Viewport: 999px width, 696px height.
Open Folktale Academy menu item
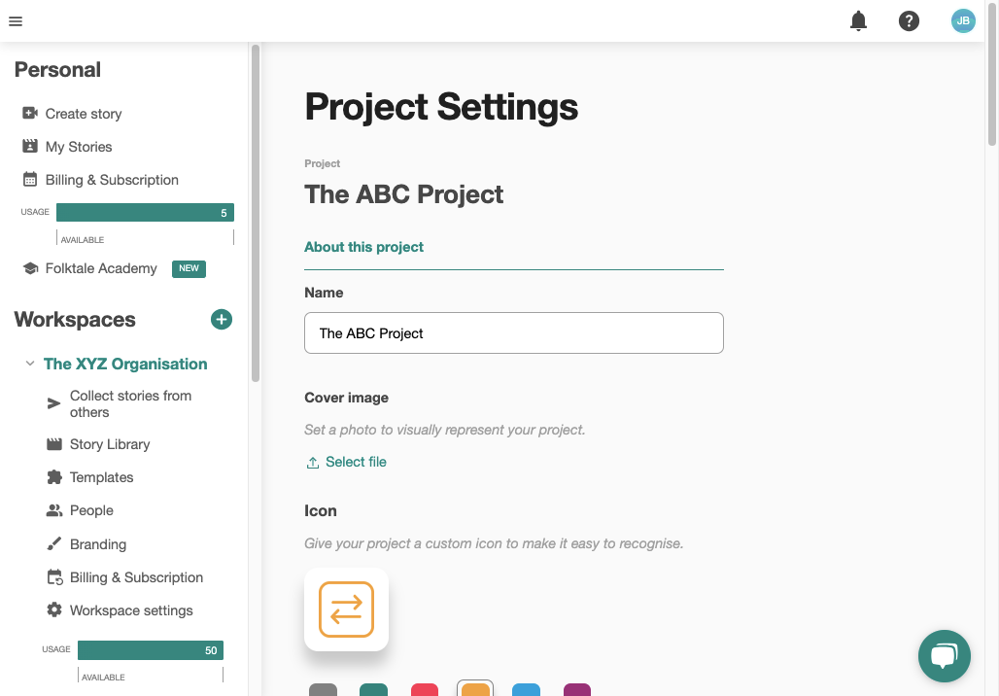click(101, 268)
